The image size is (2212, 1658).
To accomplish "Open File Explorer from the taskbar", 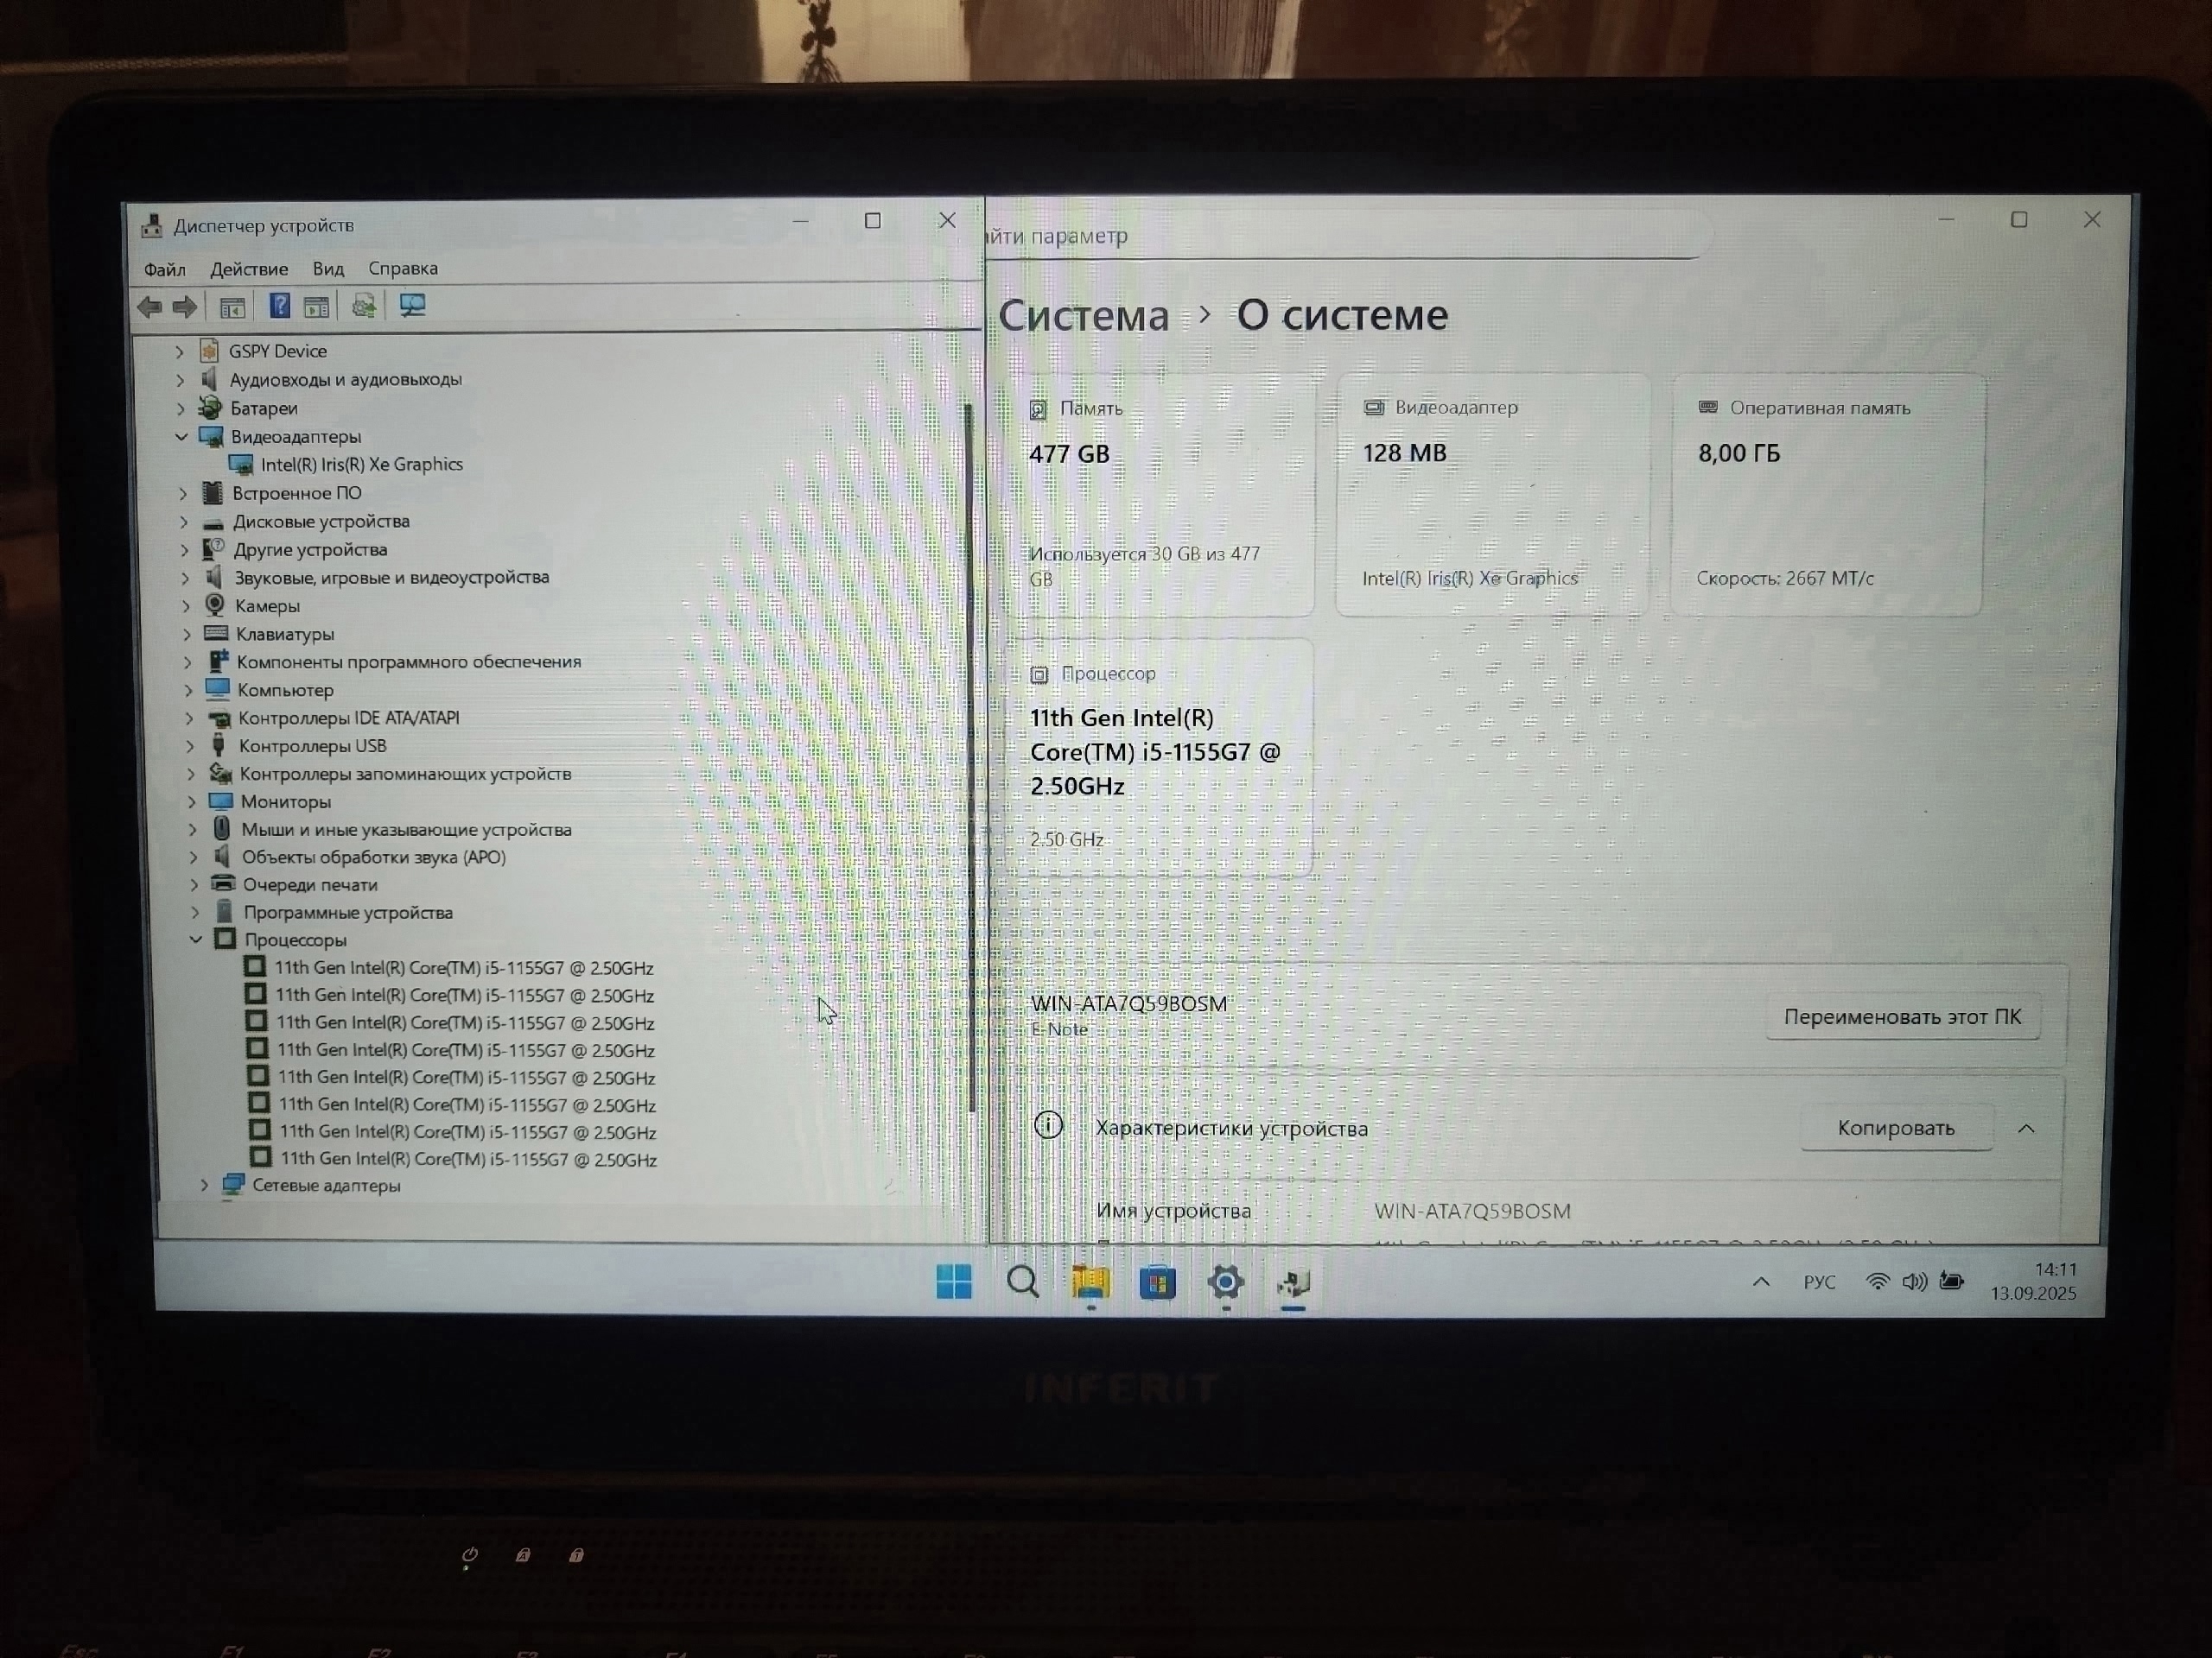I will coord(1090,1281).
